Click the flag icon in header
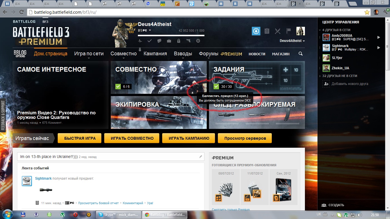Viewport: 390px width, 219px height. [288, 31]
